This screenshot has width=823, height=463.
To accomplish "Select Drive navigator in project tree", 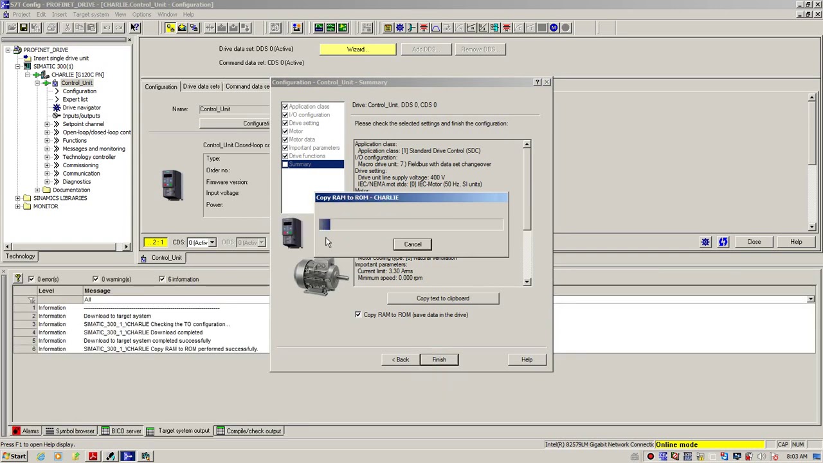I will 81,107.
